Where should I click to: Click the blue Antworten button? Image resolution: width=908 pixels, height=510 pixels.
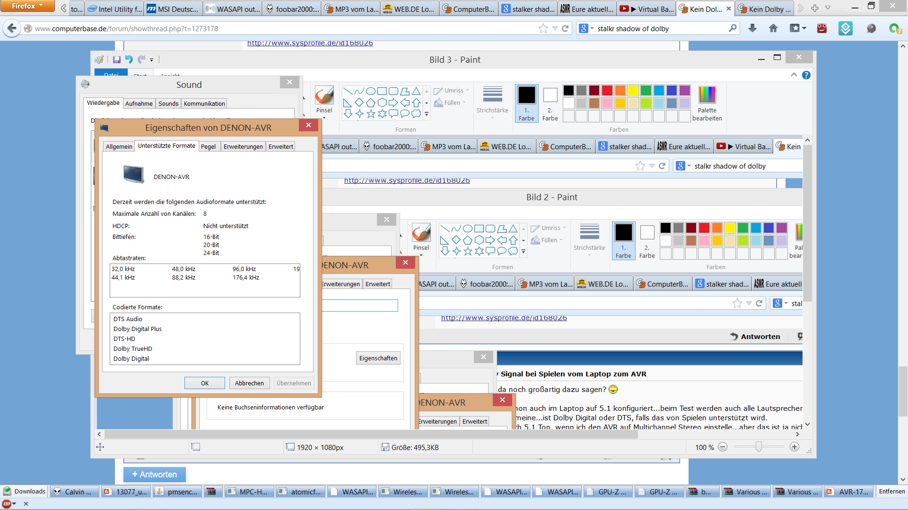click(154, 475)
